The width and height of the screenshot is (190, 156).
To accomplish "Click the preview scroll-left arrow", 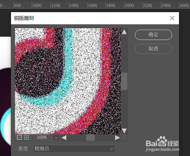I will tap(64, 138).
